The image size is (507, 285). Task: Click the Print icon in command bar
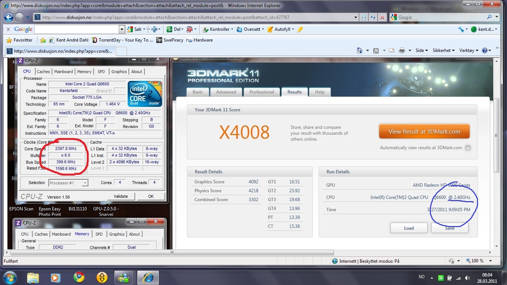pyautogui.click(x=402, y=50)
